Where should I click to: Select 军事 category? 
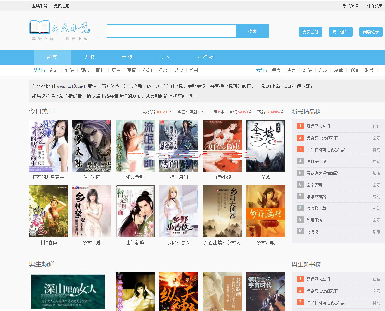click(131, 70)
